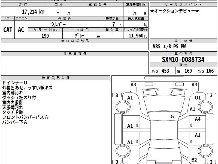The image size is (218, 164).
Task: Select the inspector note ＦインナーＵ
Action: click(x=15, y=83)
